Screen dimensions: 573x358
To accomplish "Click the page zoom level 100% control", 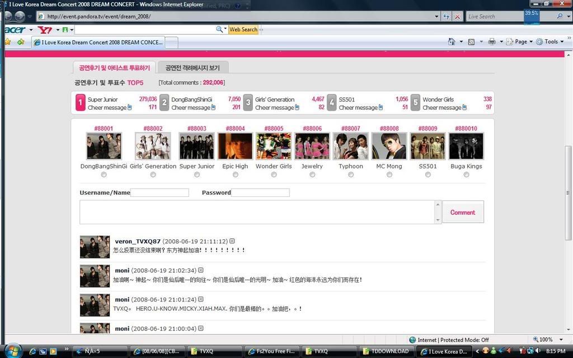I will (x=547, y=340).
